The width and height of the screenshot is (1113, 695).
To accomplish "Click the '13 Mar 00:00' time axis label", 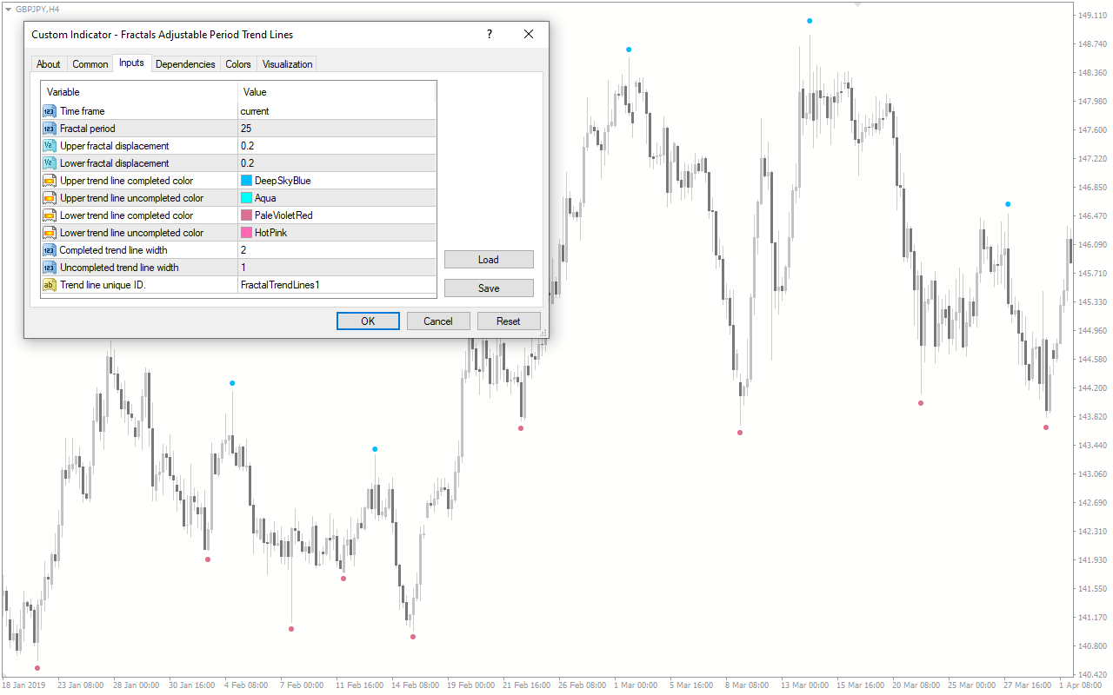I will coord(806,685).
